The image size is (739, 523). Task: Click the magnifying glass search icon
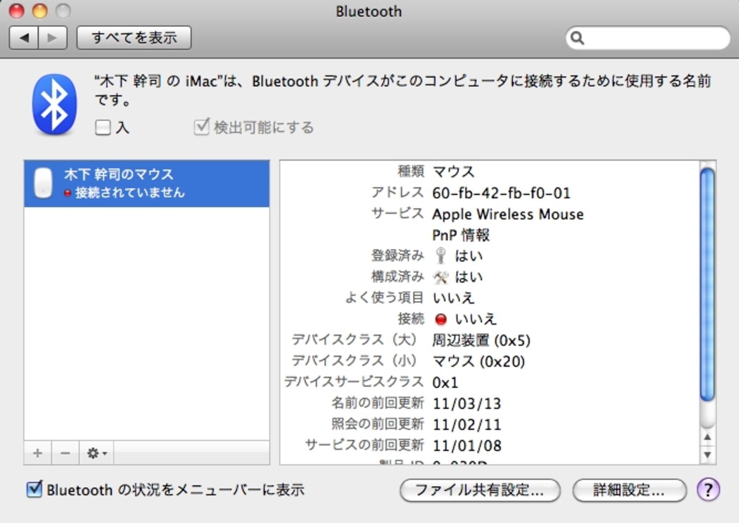[577, 38]
